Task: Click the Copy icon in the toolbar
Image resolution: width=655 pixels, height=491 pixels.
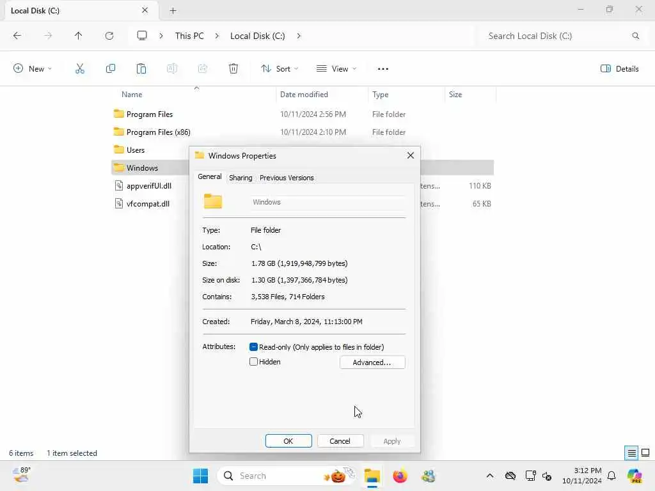Action: [x=111, y=68]
